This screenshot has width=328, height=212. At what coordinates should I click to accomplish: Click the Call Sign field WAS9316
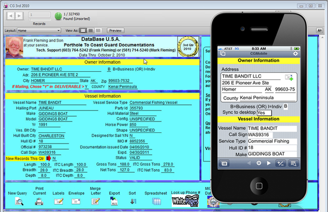coord(50,153)
